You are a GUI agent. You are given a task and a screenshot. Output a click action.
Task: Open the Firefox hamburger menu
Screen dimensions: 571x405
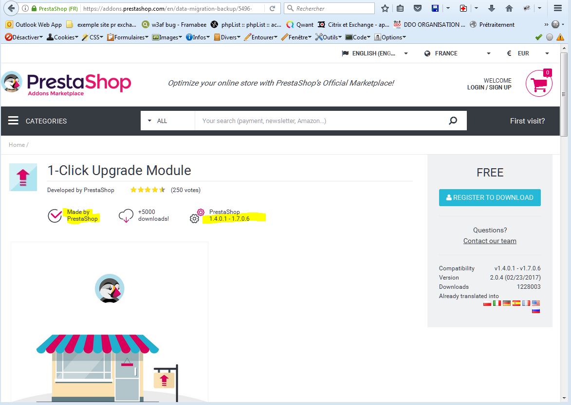click(558, 8)
